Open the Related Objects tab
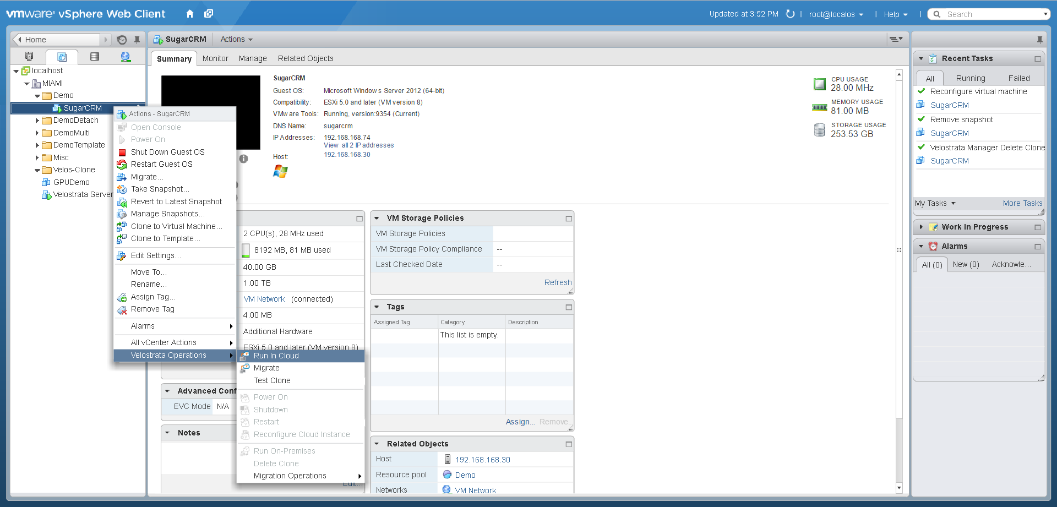This screenshot has height=507, width=1057. pyautogui.click(x=306, y=59)
